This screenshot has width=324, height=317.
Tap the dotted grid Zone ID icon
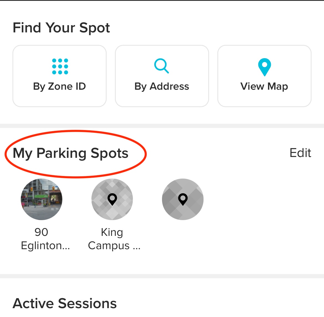point(60,66)
